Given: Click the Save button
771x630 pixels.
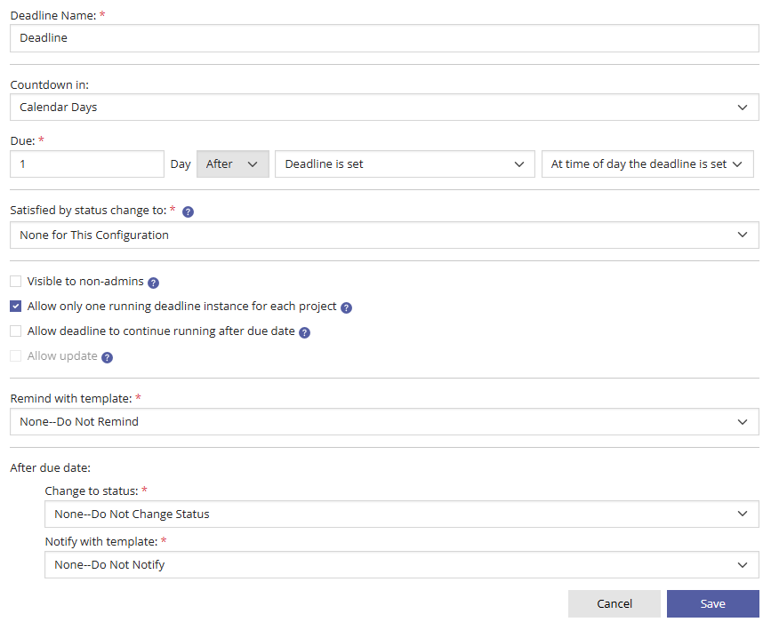Looking at the screenshot, I should click(713, 603).
